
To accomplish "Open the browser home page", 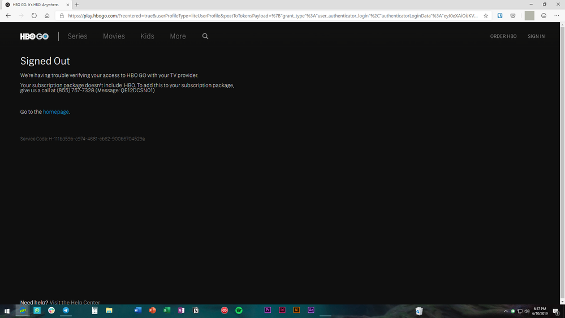I will point(47,15).
